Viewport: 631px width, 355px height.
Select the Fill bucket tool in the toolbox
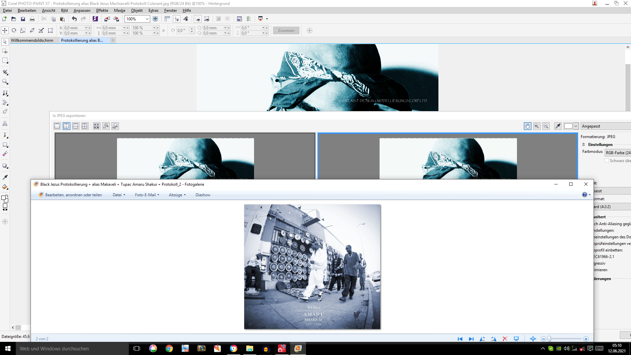pyautogui.click(x=5, y=187)
